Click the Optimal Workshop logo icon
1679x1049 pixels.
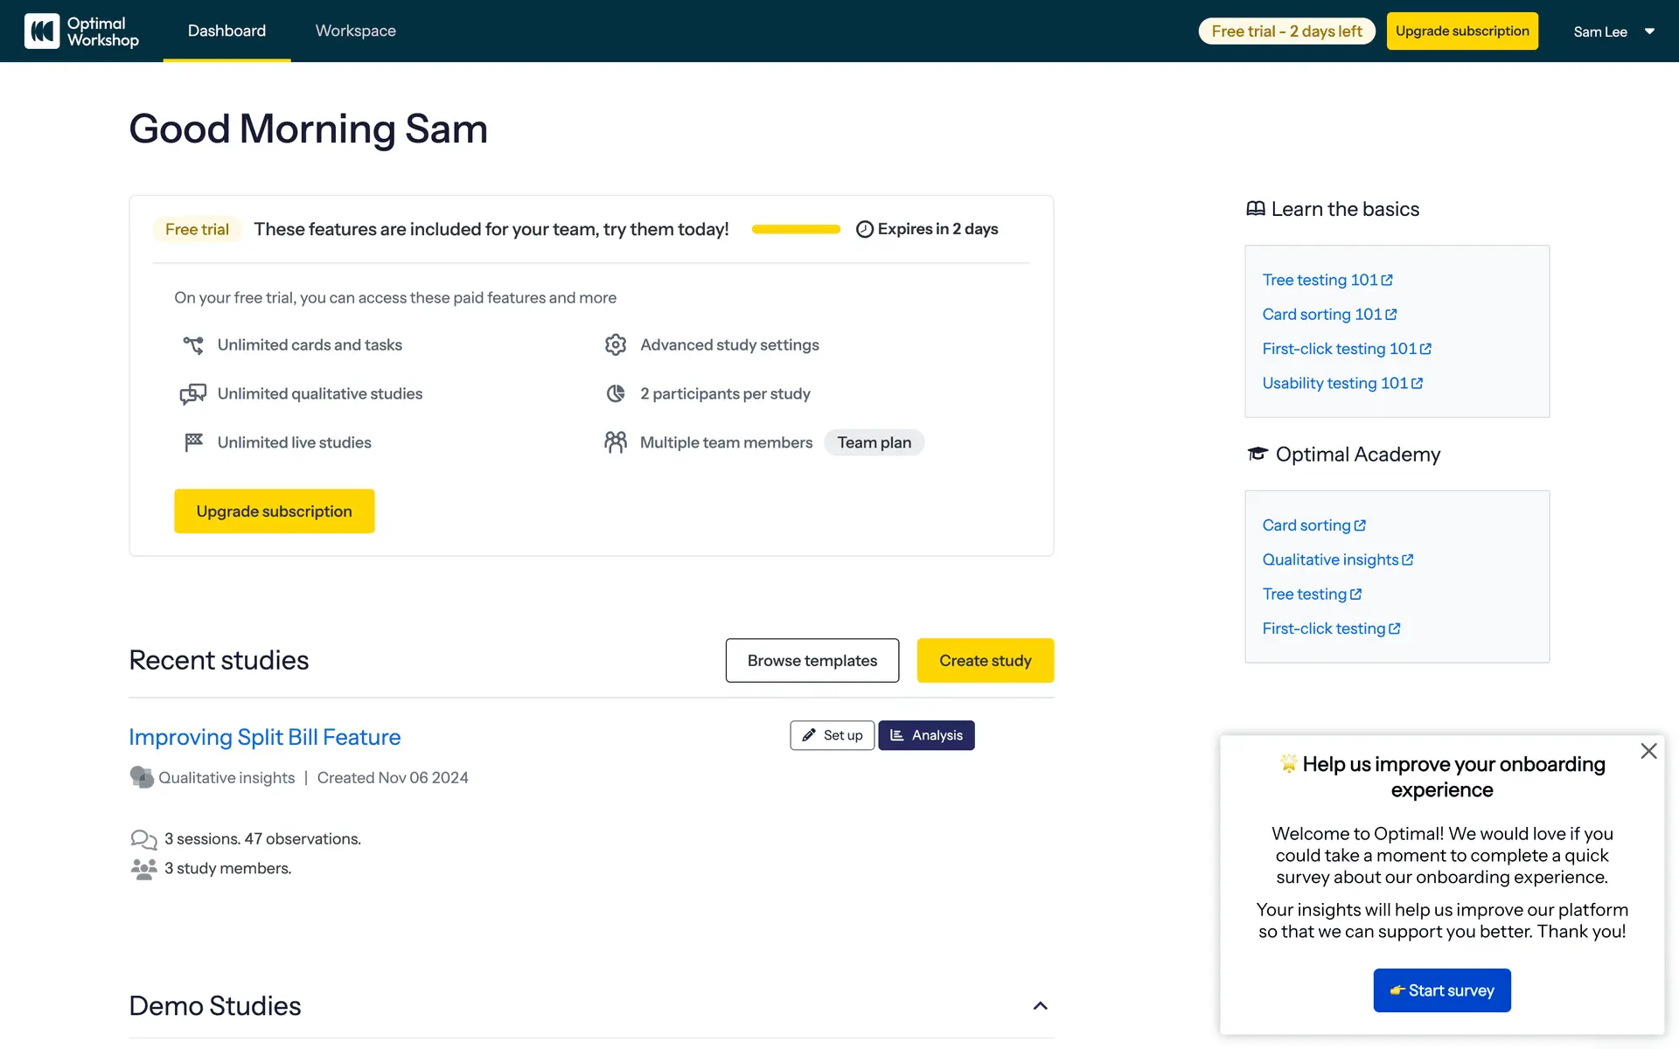pos(42,31)
